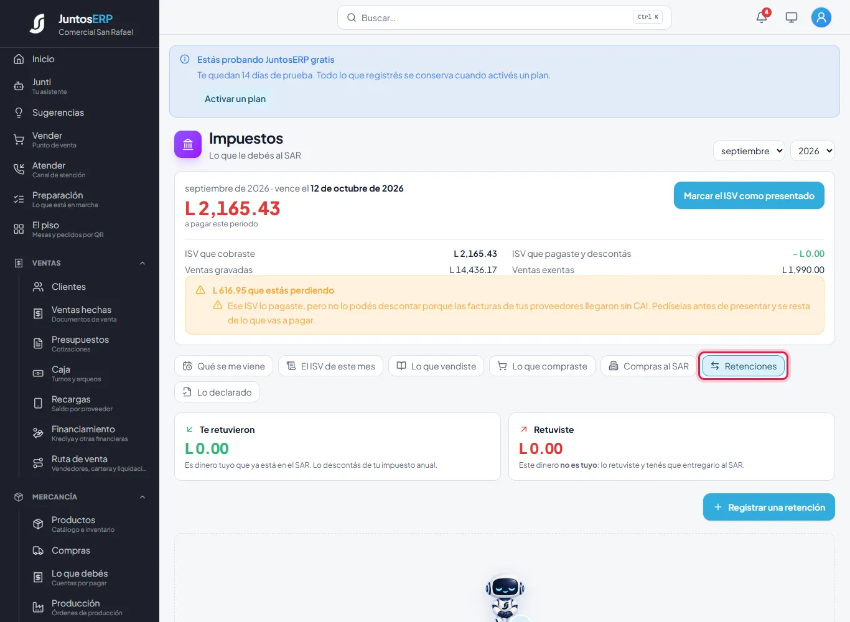Switch to the Qué se me viene tab
850x622 pixels.
point(223,366)
